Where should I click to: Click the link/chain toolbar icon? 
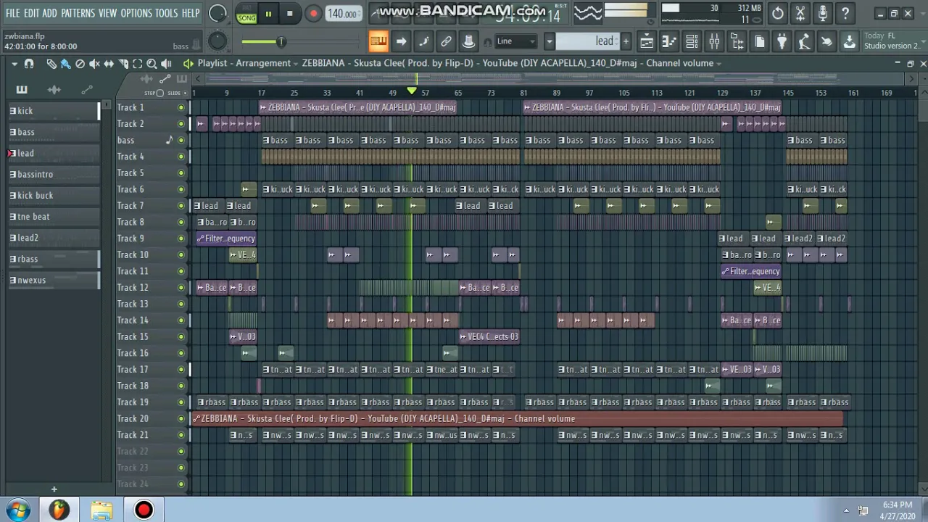tap(447, 41)
